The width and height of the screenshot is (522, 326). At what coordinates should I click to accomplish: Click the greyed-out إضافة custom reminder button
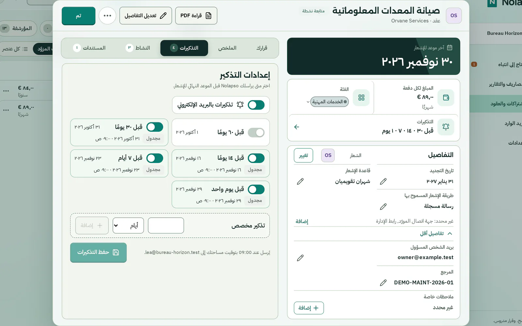(x=92, y=226)
